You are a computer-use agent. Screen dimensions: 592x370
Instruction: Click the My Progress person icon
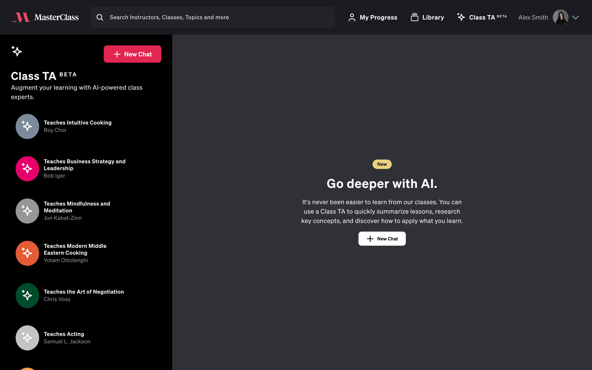(352, 17)
